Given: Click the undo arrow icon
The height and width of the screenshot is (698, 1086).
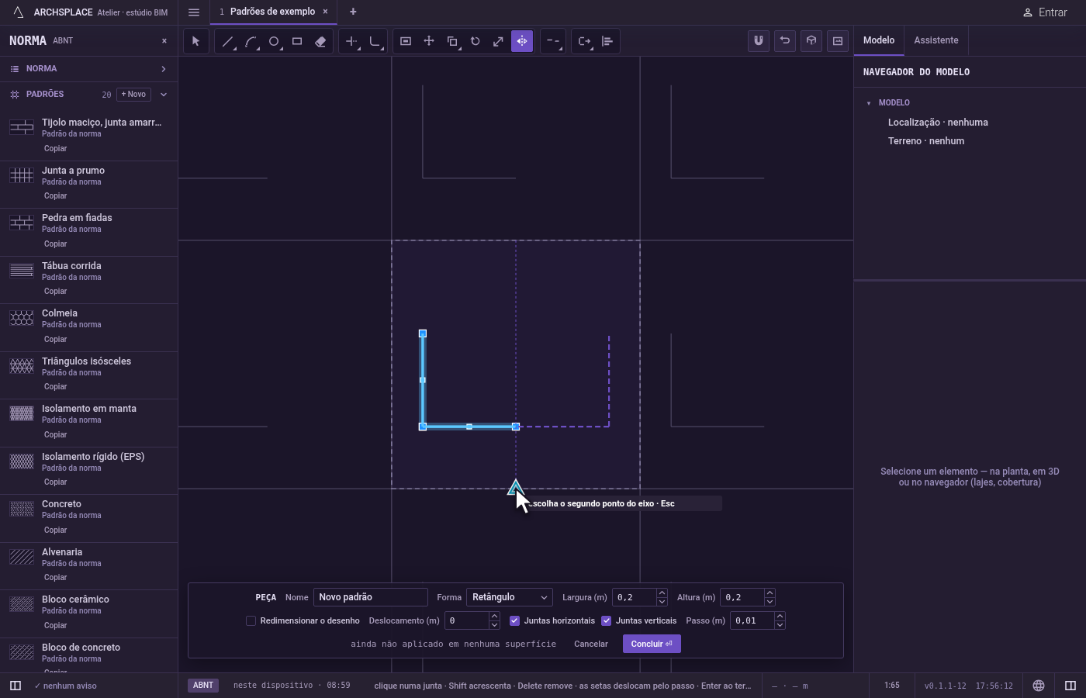Looking at the screenshot, I should [785, 41].
